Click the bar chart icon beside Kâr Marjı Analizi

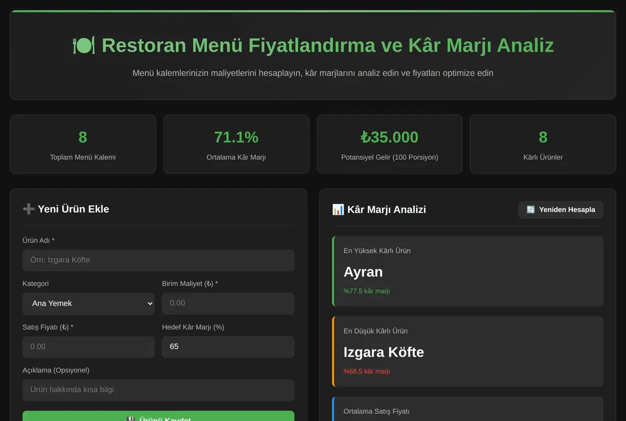[x=338, y=209]
